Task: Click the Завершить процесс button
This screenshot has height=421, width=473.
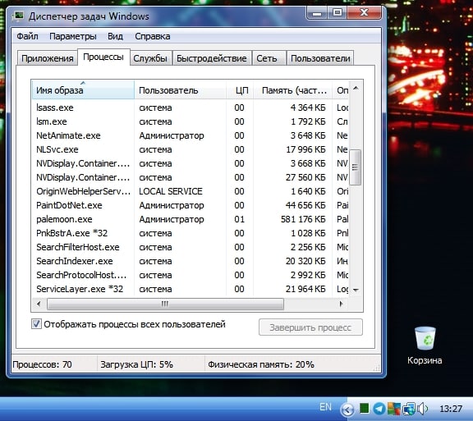Action: point(310,327)
